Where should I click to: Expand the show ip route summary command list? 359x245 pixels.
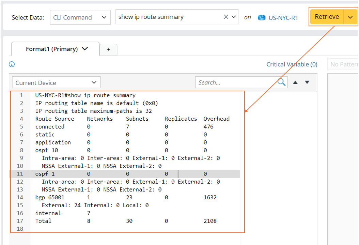234,17
